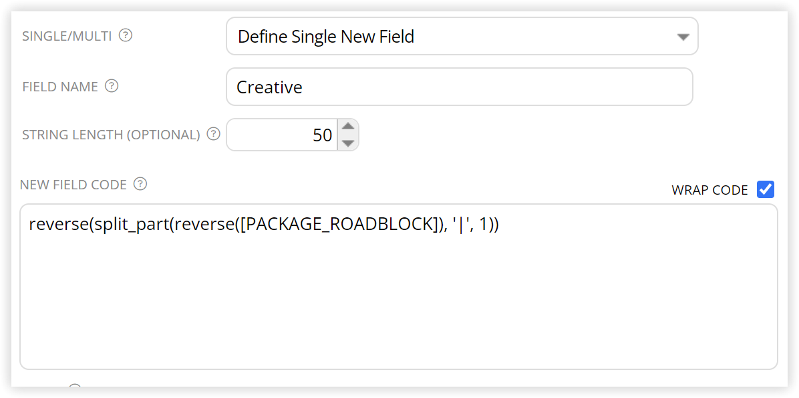The image size is (799, 398).
Task: Open help icon next to SINGLE/MULTI
Action: tap(126, 36)
